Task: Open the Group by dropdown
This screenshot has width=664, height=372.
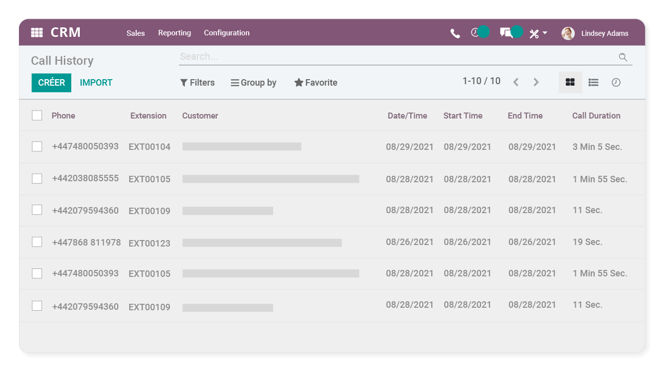Action: [253, 82]
